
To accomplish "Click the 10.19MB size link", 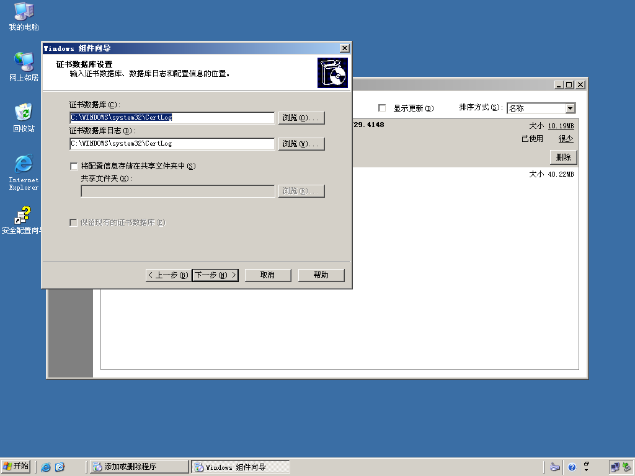I will tap(561, 126).
